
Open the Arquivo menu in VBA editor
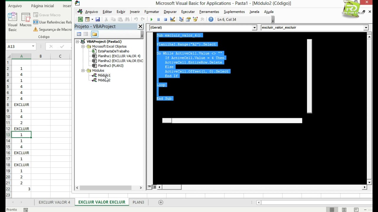coord(92,12)
